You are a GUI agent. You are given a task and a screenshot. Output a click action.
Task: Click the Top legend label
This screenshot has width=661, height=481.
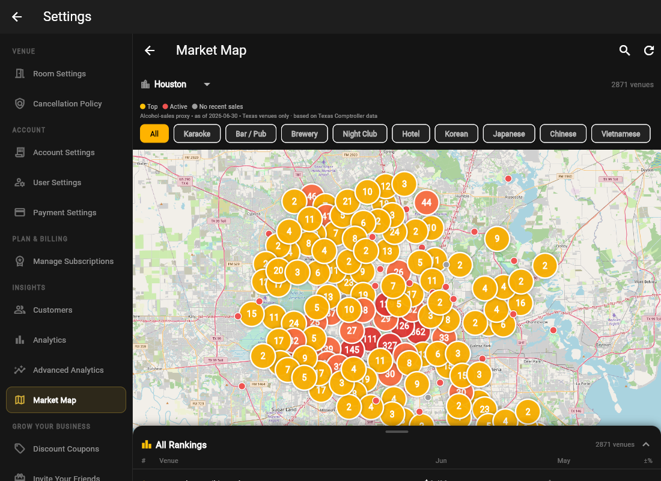click(x=152, y=107)
